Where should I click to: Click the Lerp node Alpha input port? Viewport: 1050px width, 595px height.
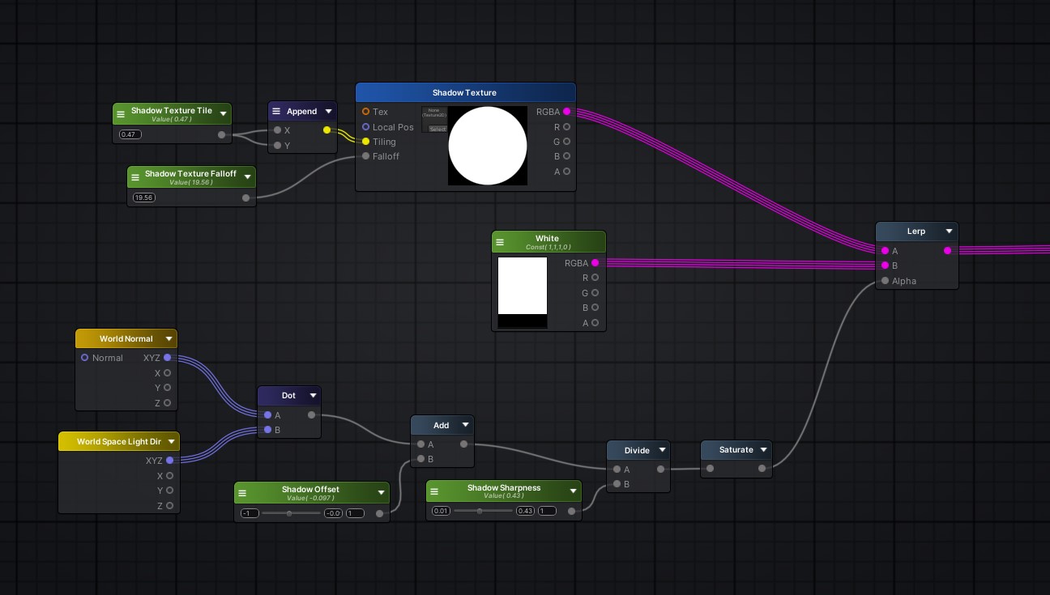coord(885,281)
